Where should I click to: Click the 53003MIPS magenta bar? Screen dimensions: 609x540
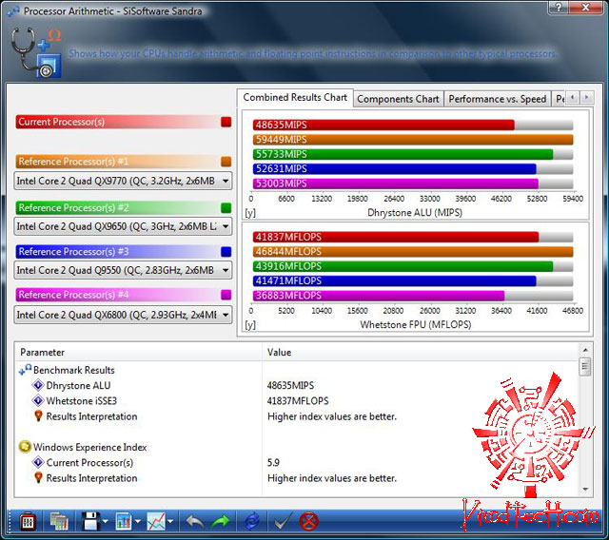coord(396,183)
